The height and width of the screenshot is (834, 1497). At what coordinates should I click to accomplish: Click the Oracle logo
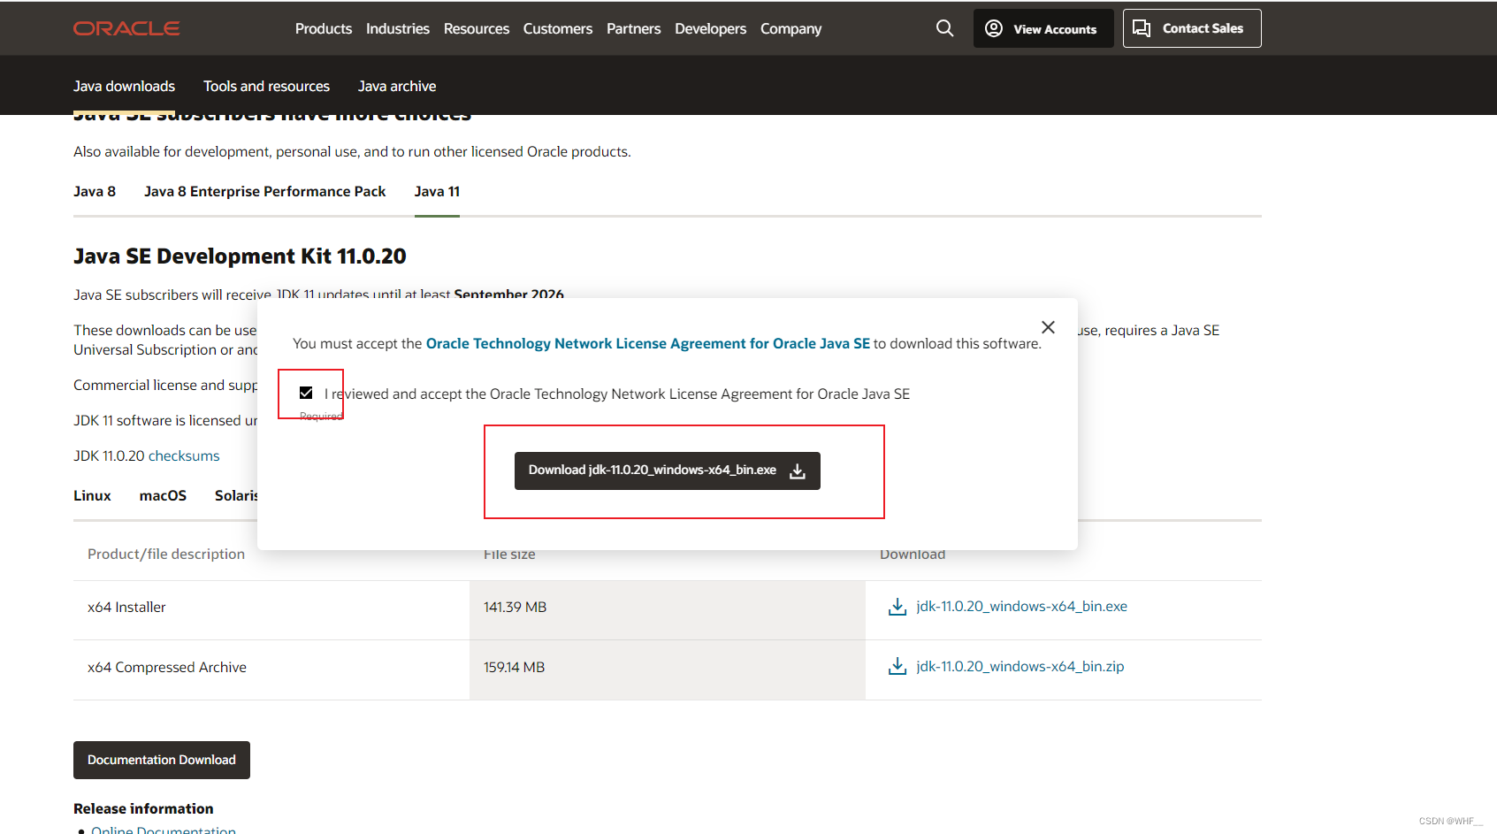pyautogui.click(x=126, y=28)
